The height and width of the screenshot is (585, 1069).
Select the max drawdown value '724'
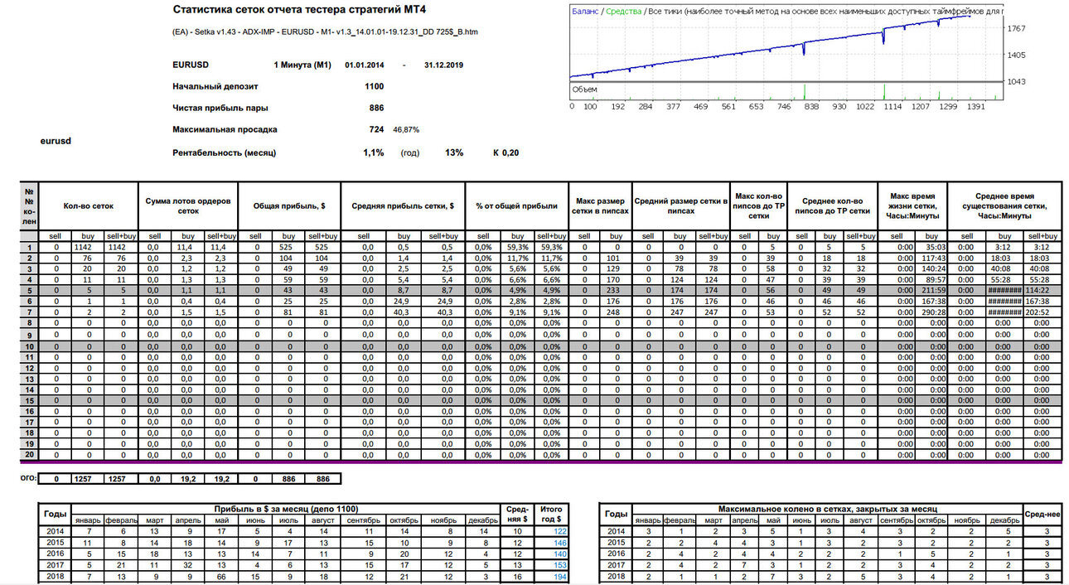[x=376, y=130]
